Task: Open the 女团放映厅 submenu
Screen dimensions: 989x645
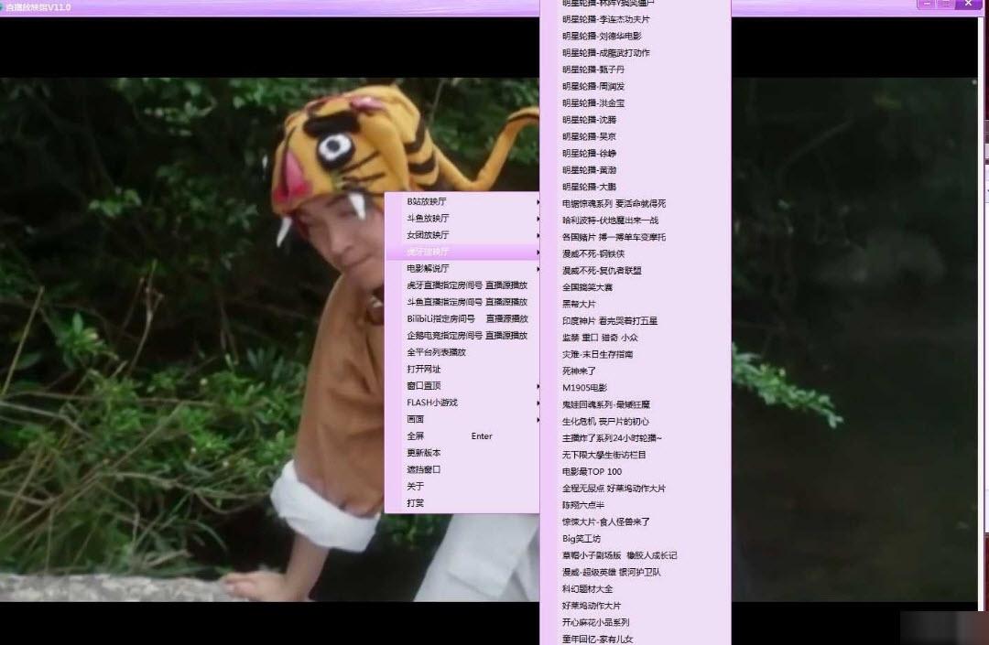Action: coord(462,235)
